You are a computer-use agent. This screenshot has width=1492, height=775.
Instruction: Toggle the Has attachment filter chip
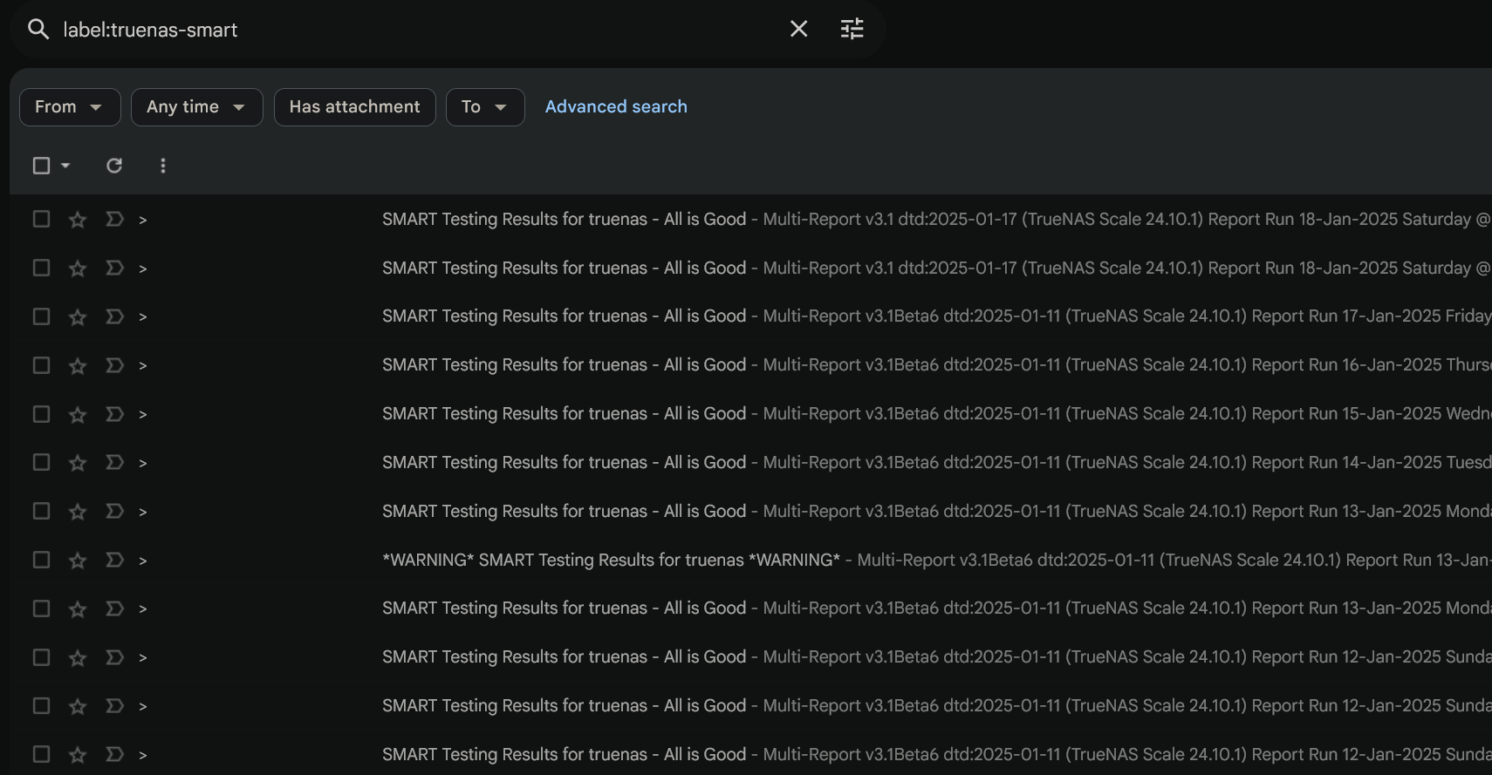point(355,107)
